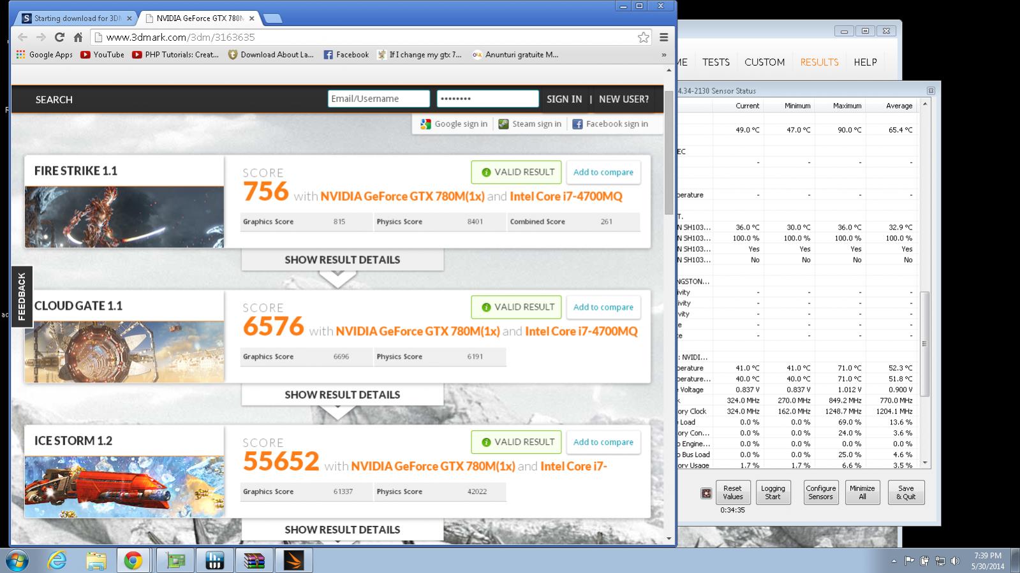Click the Sensor Status vertical scrollbar thumb
Image resolution: width=1020 pixels, height=573 pixels.
[925, 344]
